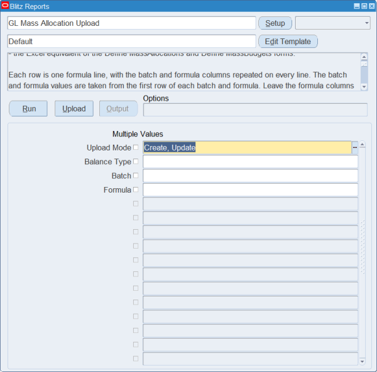Focus the Balance Type input field
This screenshot has height=372, width=377.
[x=250, y=161]
